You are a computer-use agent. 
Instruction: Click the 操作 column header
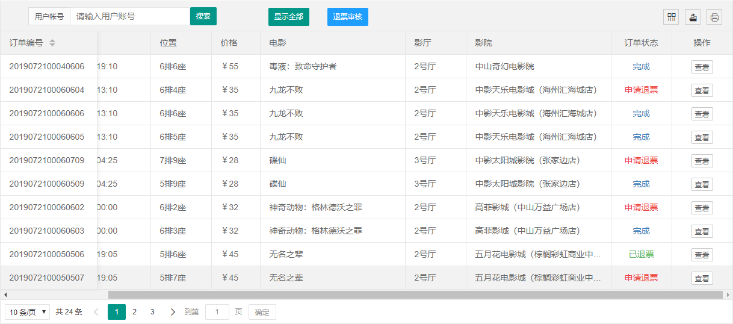pyautogui.click(x=702, y=43)
